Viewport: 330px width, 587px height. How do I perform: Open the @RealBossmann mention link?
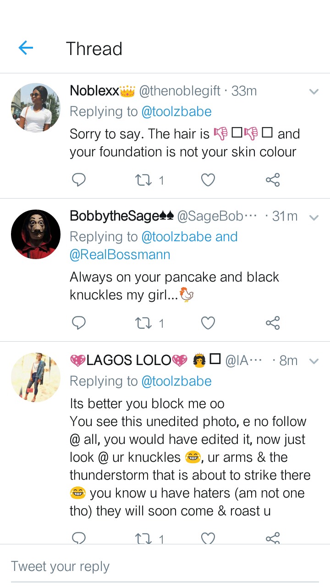pyautogui.click(x=120, y=255)
